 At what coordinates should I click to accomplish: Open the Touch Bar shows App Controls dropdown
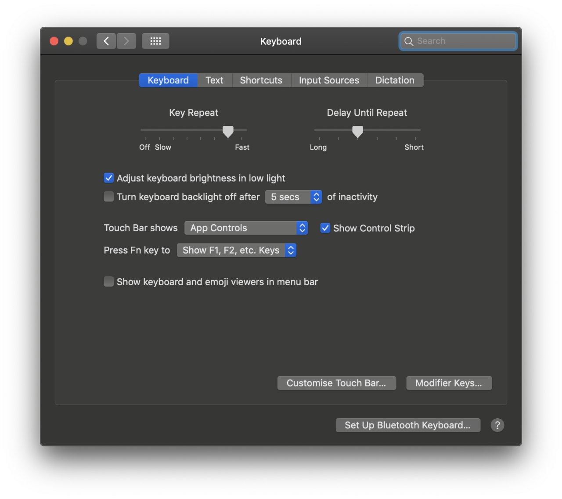pyautogui.click(x=246, y=228)
